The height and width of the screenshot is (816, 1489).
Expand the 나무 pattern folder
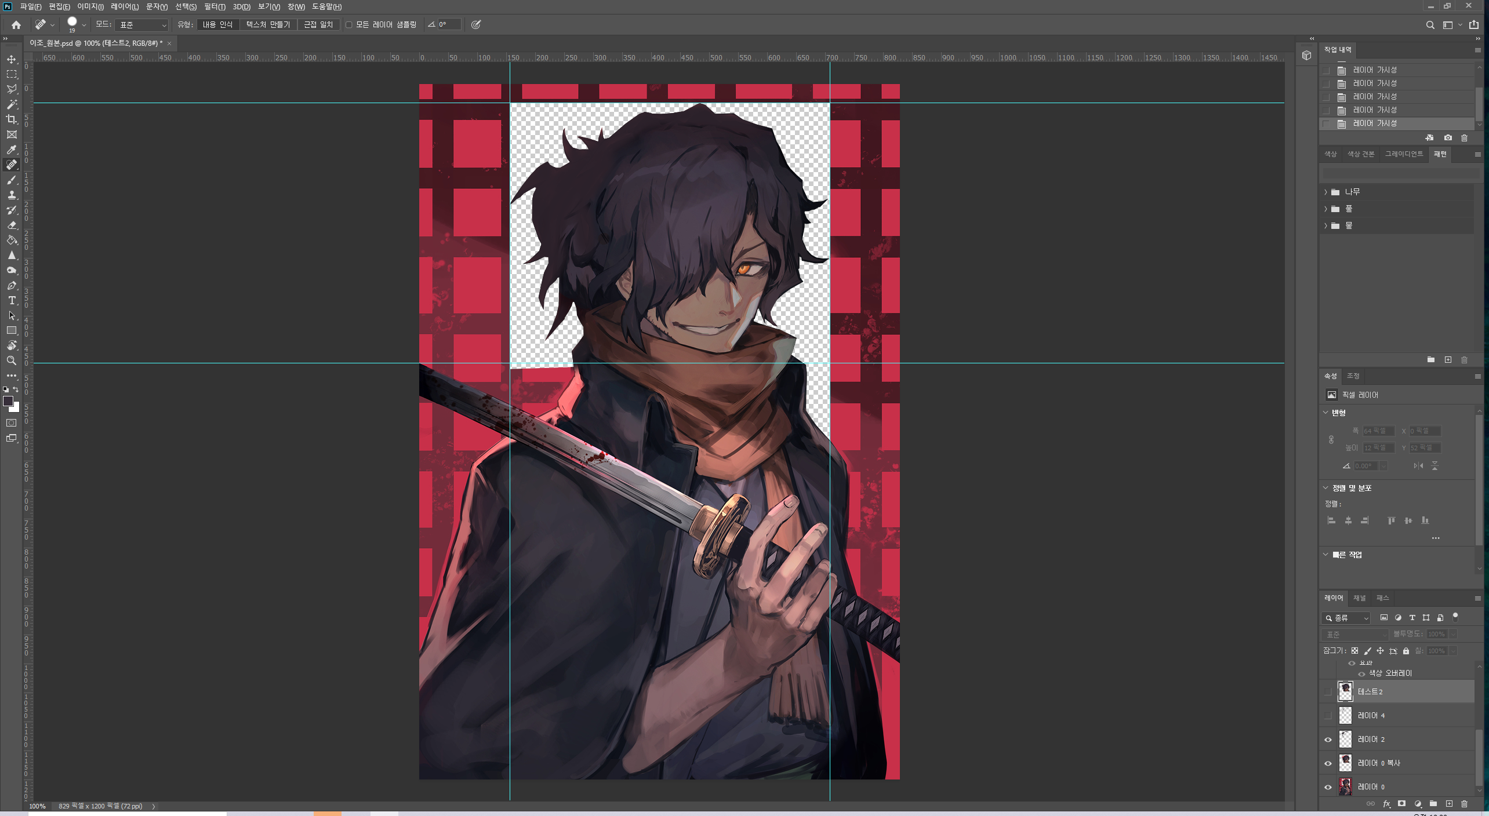point(1325,192)
